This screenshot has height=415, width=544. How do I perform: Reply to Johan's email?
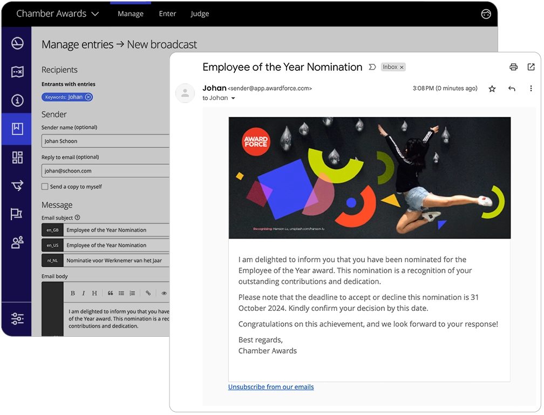(x=512, y=89)
